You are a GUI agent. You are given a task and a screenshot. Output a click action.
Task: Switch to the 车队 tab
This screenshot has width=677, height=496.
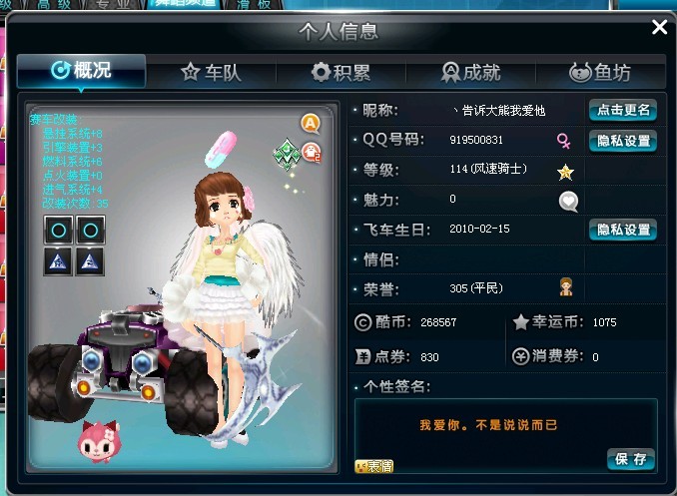(211, 72)
